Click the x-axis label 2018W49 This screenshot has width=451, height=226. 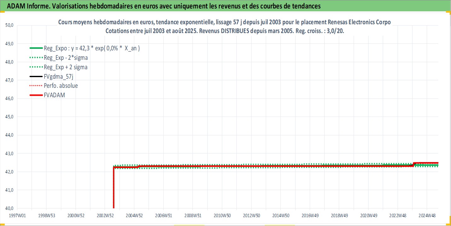339,216
